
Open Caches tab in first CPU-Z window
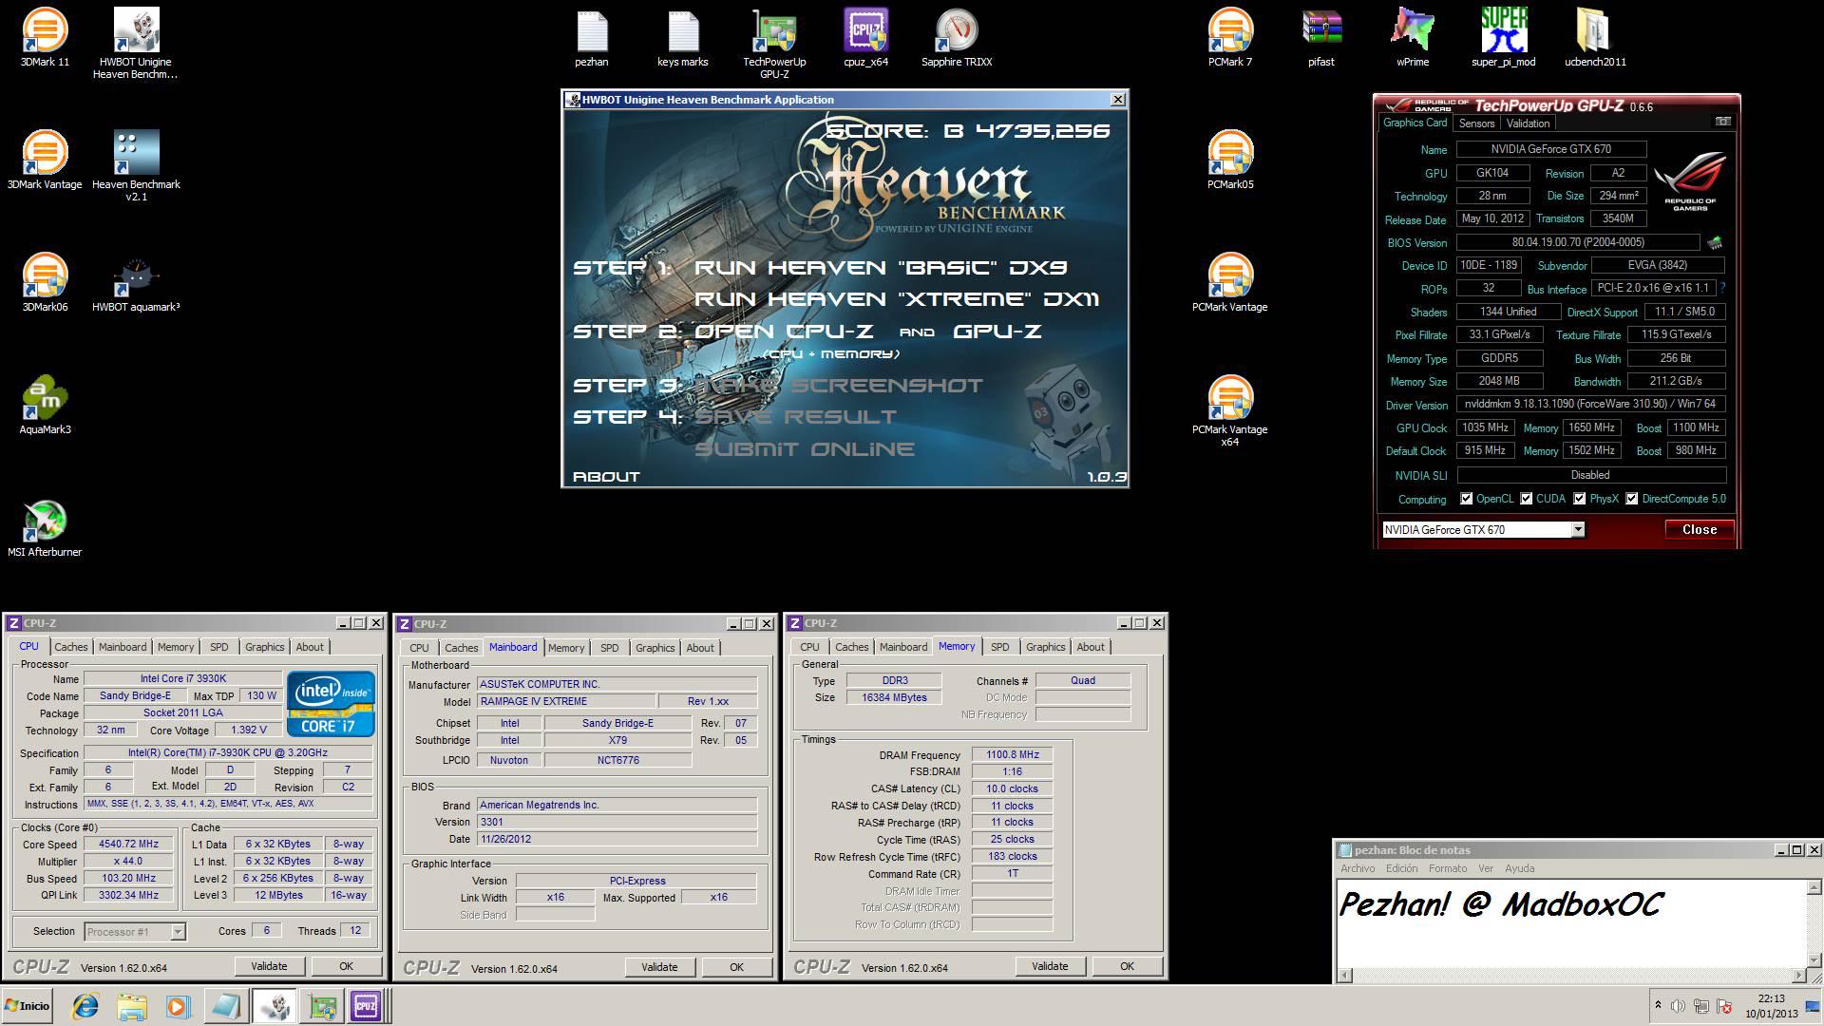(71, 647)
